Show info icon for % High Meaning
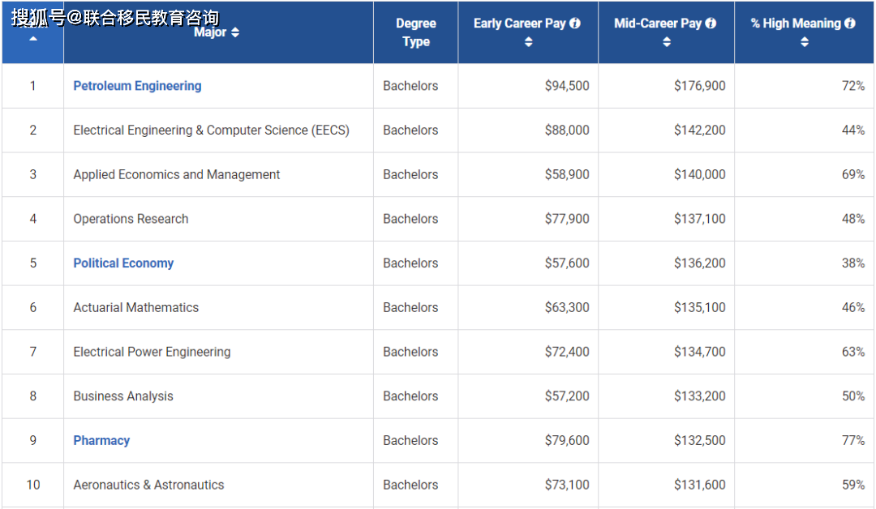The width and height of the screenshot is (876, 509). click(x=850, y=24)
